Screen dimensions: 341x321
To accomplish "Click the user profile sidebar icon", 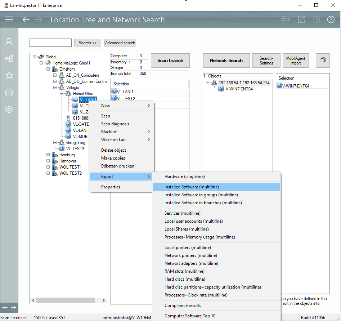I will coord(9,42).
